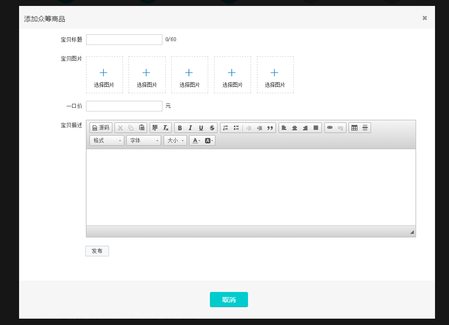Insert a numbered list
Image resolution: width=449 pixels, height=325 pixels.
click(x=226, y=128)
